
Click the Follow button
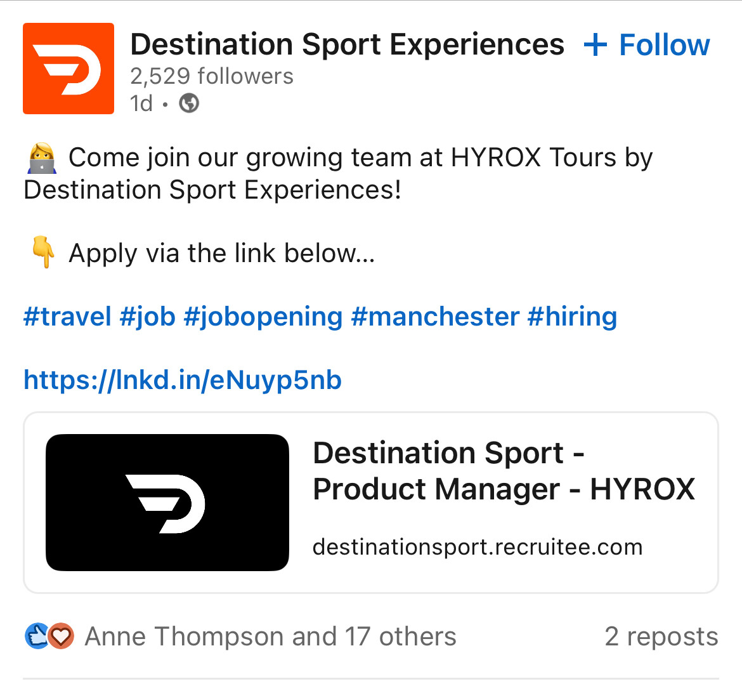point(647,45)
